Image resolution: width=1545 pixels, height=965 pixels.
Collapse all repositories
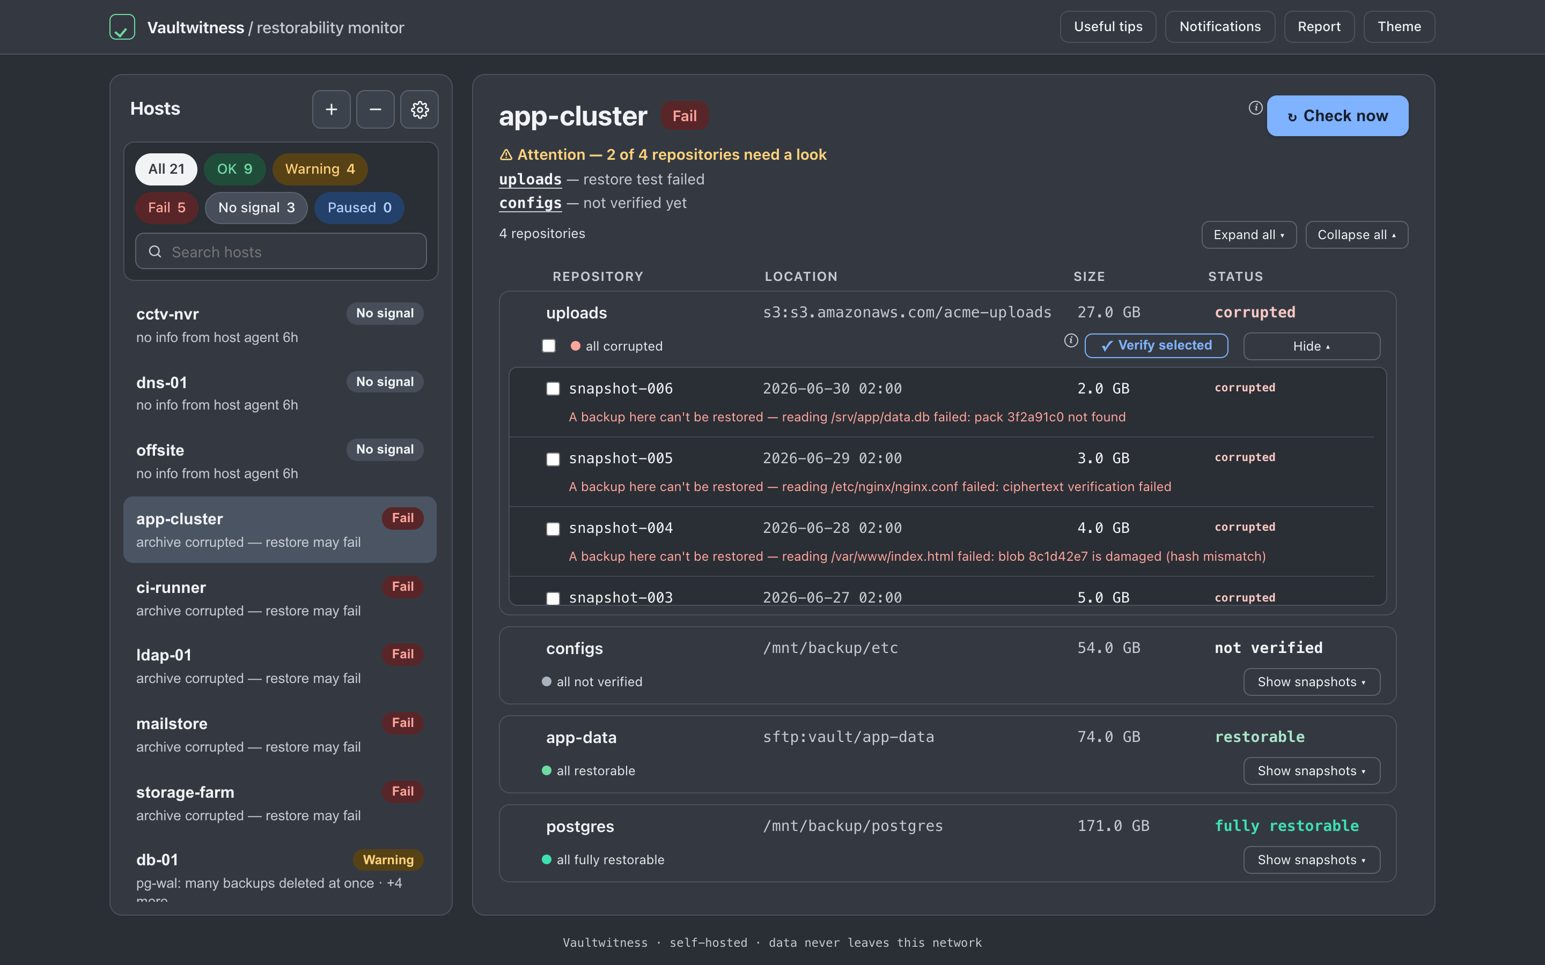point(1357,235)
